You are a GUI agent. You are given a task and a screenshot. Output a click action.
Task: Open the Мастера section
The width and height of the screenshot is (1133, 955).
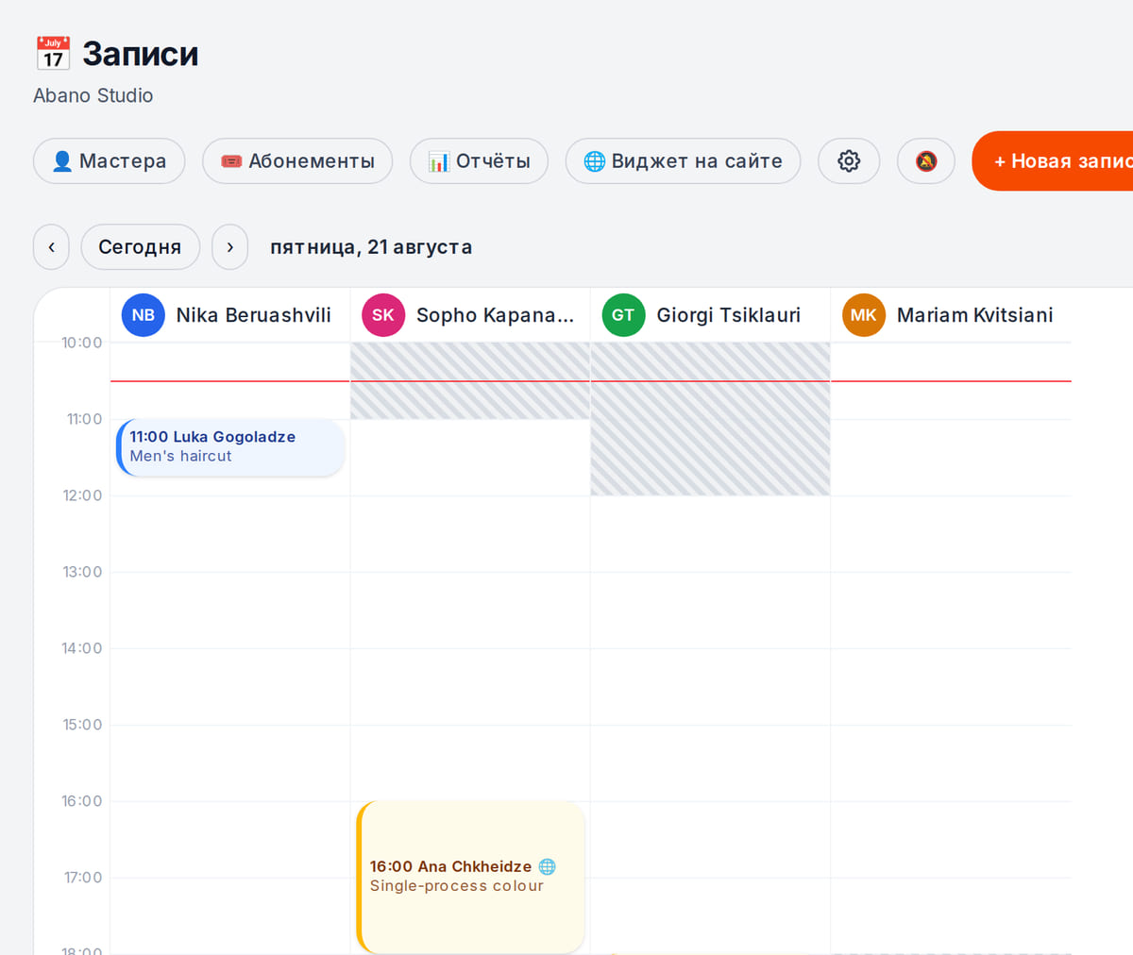(x=110, y=161)
